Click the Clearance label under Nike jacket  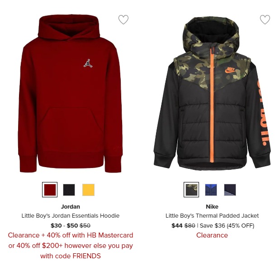(212, 235)
